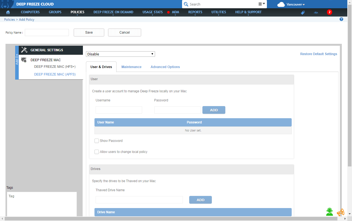Open the Usage Stats menu
This screenshot has height=221, width=352.
[153, 12]
